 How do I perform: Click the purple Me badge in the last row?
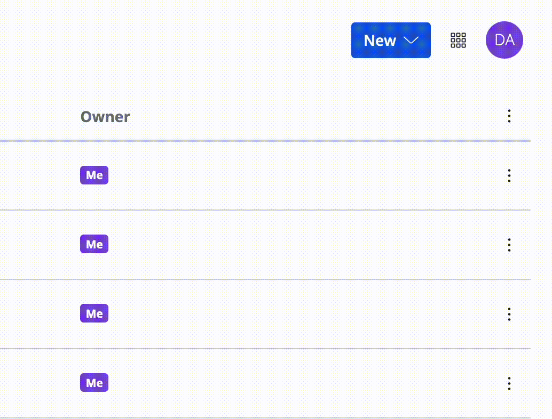click(94, 383)
